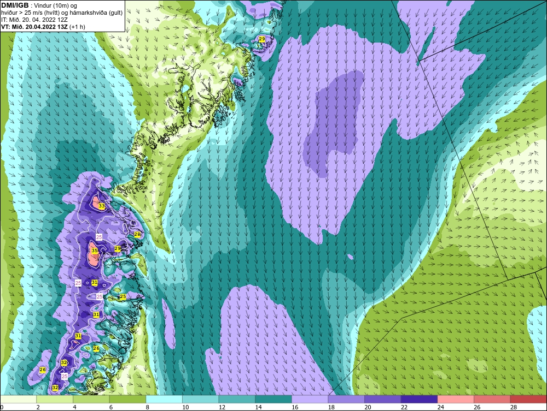The image size is (547, 411).
Task: Select the 20–22 m/s violet swatch
Action: (383, 399)
